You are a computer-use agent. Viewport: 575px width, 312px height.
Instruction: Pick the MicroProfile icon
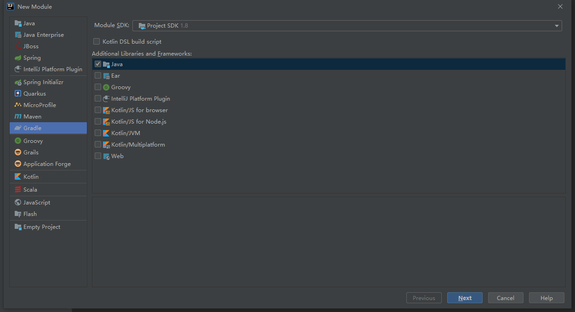click(18, 105)
